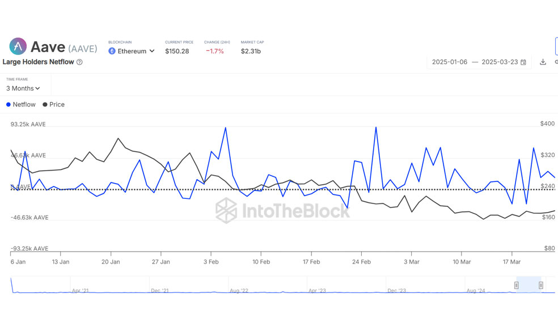Click the -93.25k AAVE axis label
This screenshot has height=314, width=558.
pos(29,249)
